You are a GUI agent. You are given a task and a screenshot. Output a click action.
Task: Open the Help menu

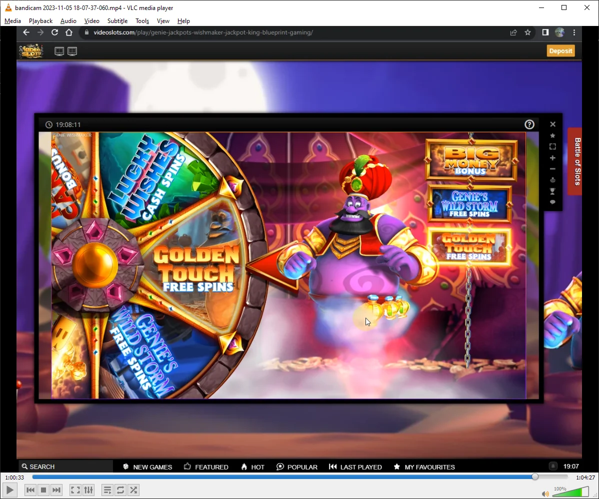coord(183,21)
